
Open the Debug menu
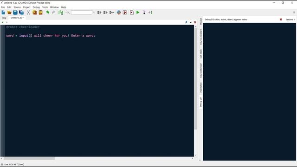click(x=36, y=7)
